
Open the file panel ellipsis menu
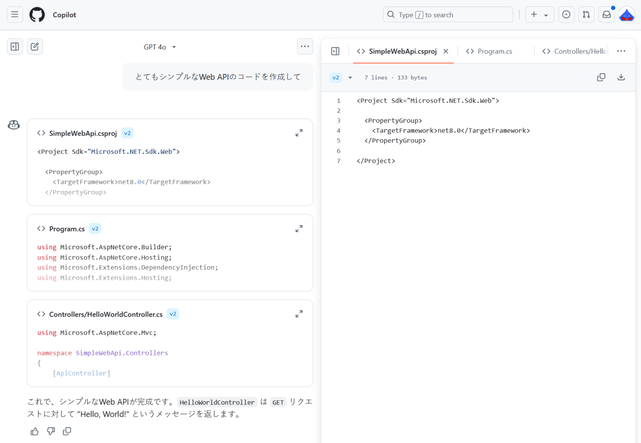[x=621, y=51]
